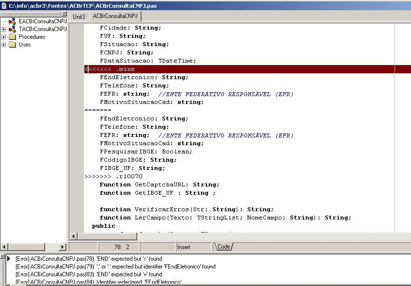Click the explorer panel scrollbar thumb
The image size is (411, 286).
click(x=27, y=247)
